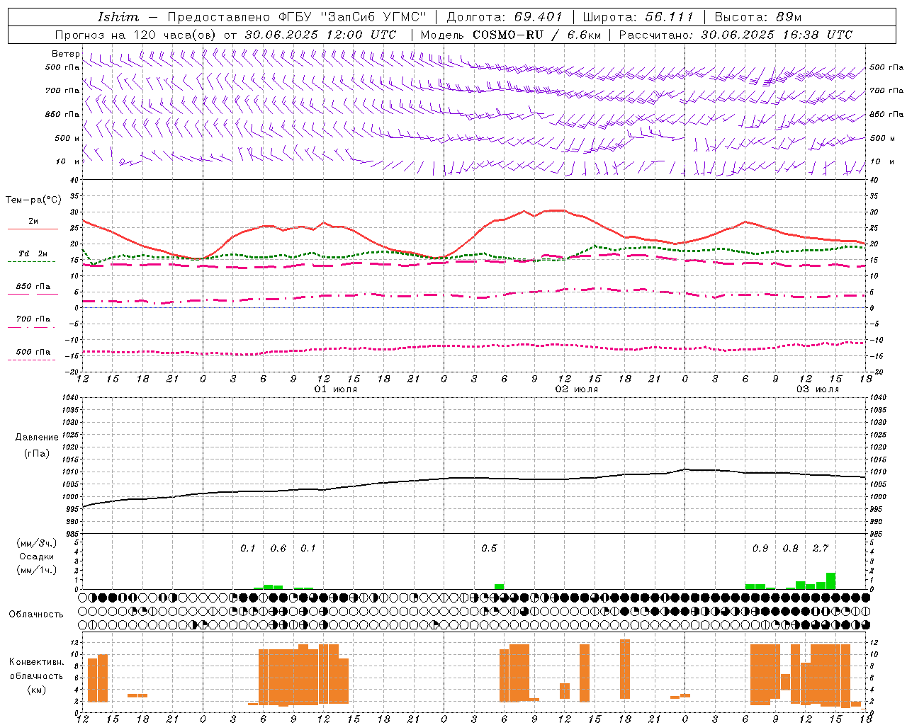The image size is (907, 725).
Task: Click the "Высота: 89м" header text
Action: tap(758, 17)
